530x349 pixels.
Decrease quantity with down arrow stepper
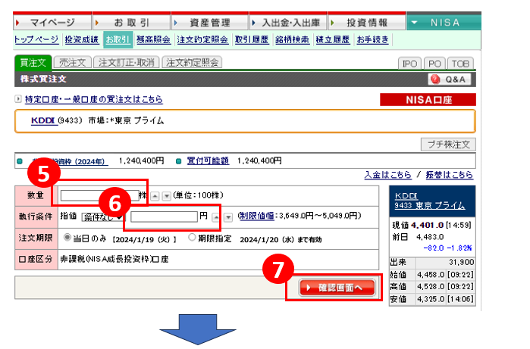(166, 196)
